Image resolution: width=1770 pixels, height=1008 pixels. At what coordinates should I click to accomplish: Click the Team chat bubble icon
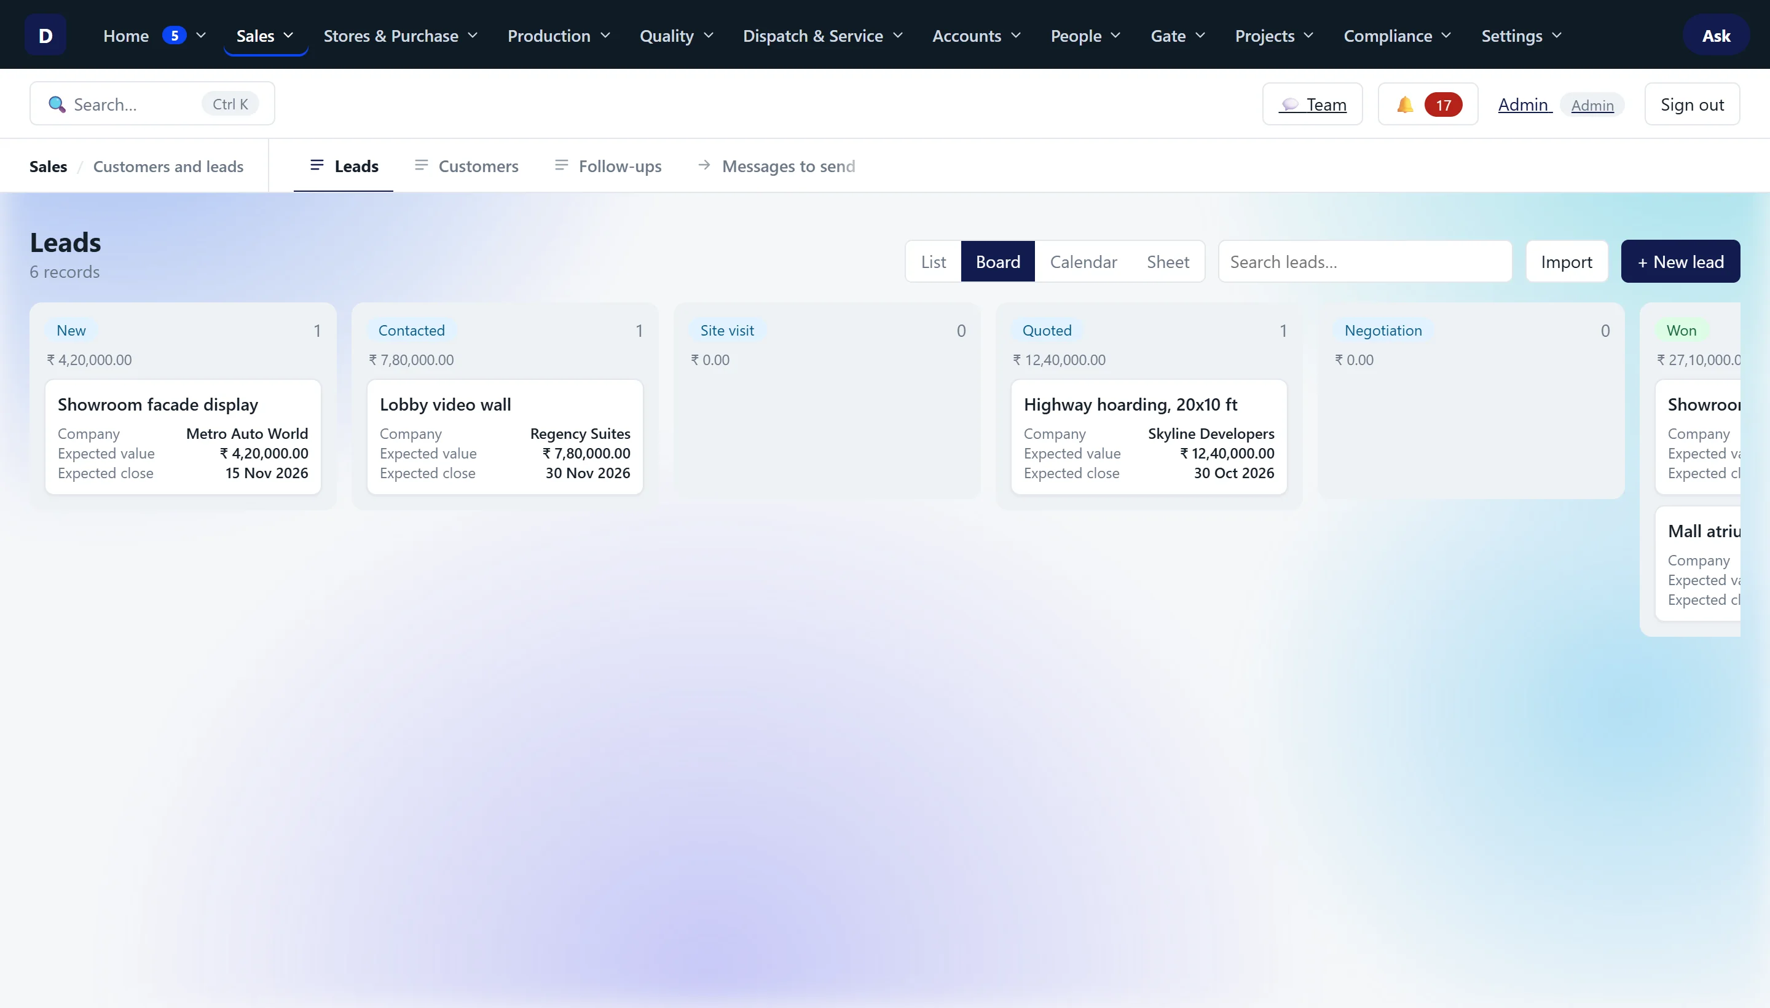point(1289,104)
